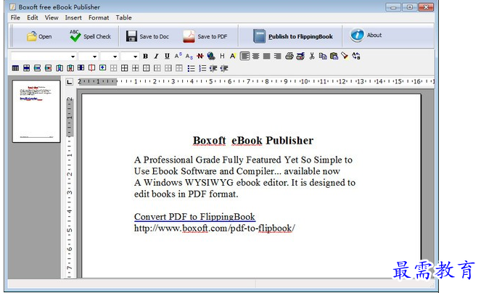
Task: Click the copy icon
Action: coord(323,56)
